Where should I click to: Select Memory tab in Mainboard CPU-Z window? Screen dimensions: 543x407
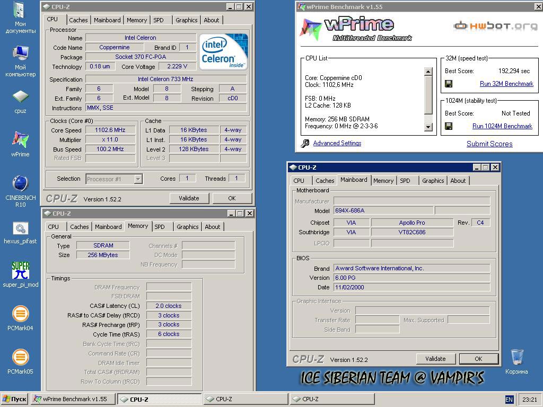[x=383, y=181]
